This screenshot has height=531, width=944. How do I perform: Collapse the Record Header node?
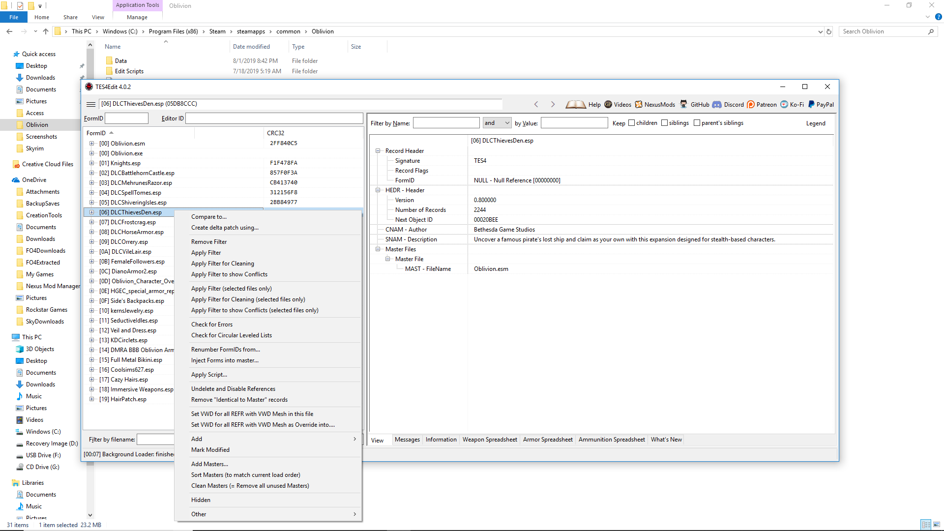(378, 151)
